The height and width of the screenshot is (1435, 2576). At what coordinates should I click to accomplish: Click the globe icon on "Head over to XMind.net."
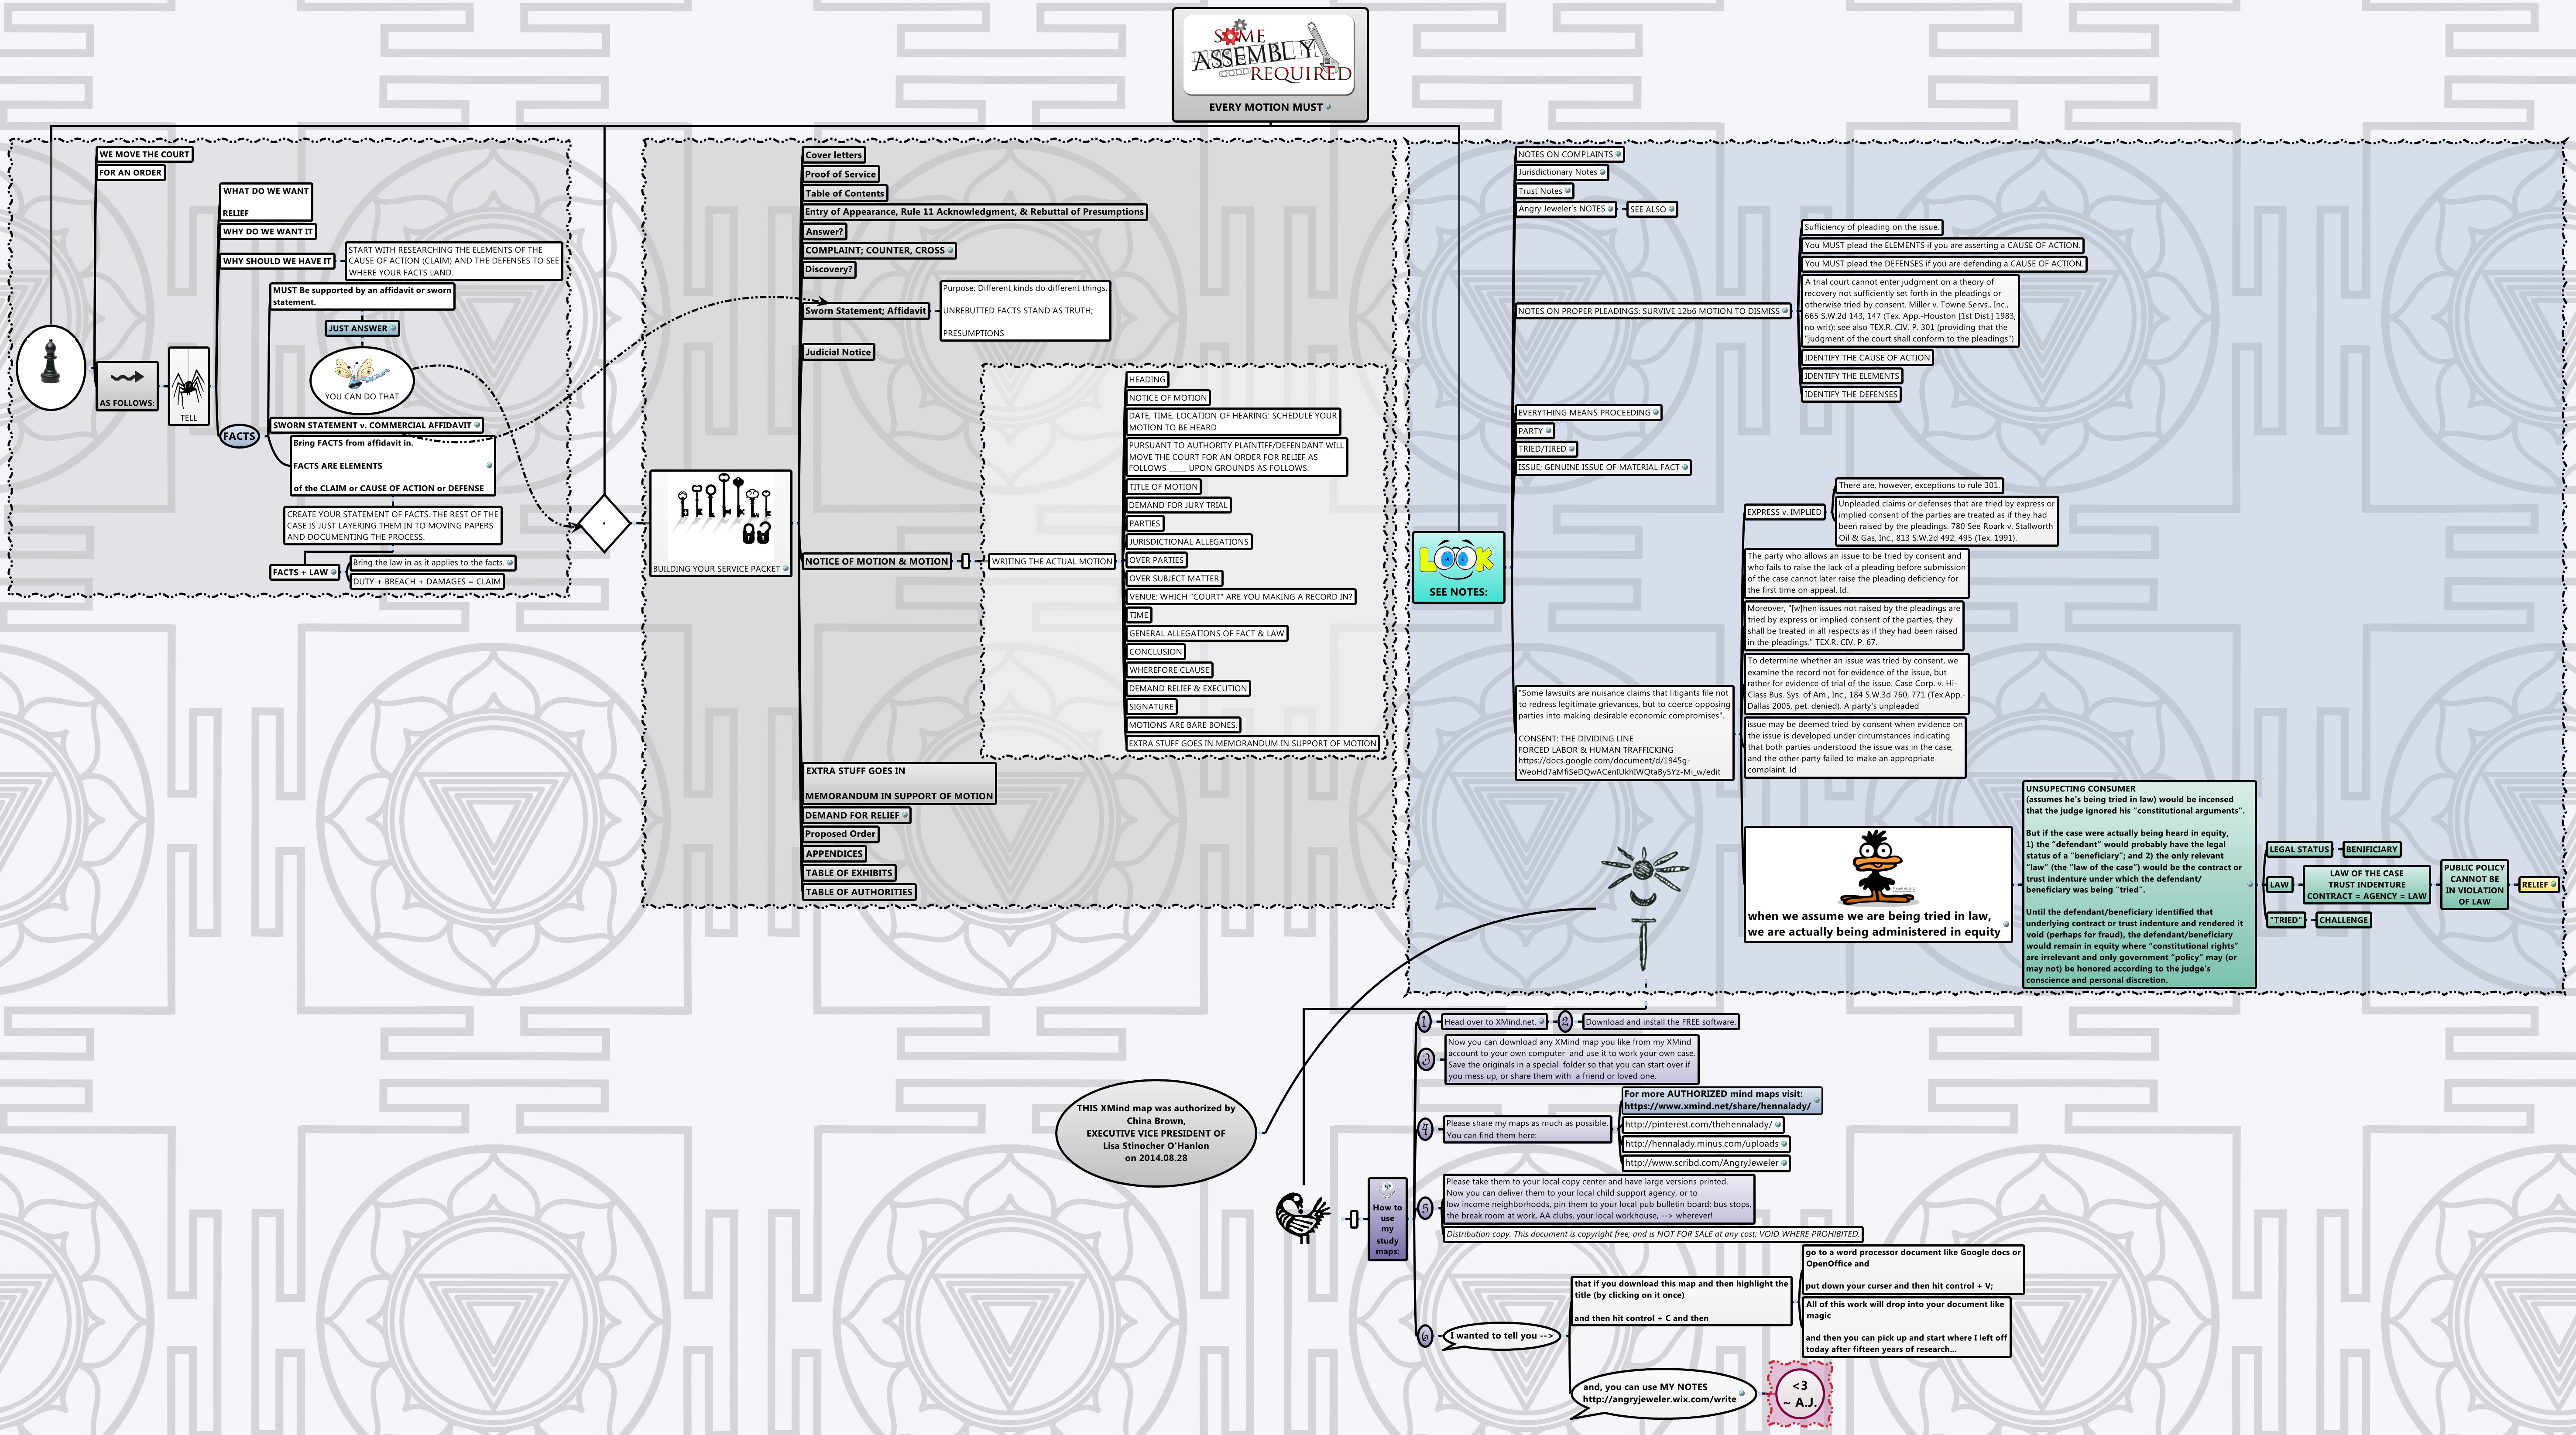coord(1540,1022)
